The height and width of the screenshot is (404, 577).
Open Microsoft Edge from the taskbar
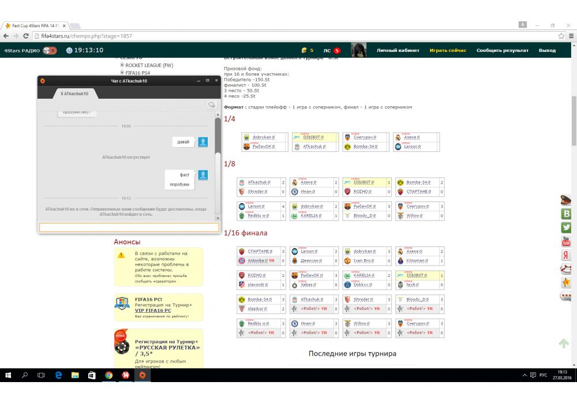coord(58,375)
